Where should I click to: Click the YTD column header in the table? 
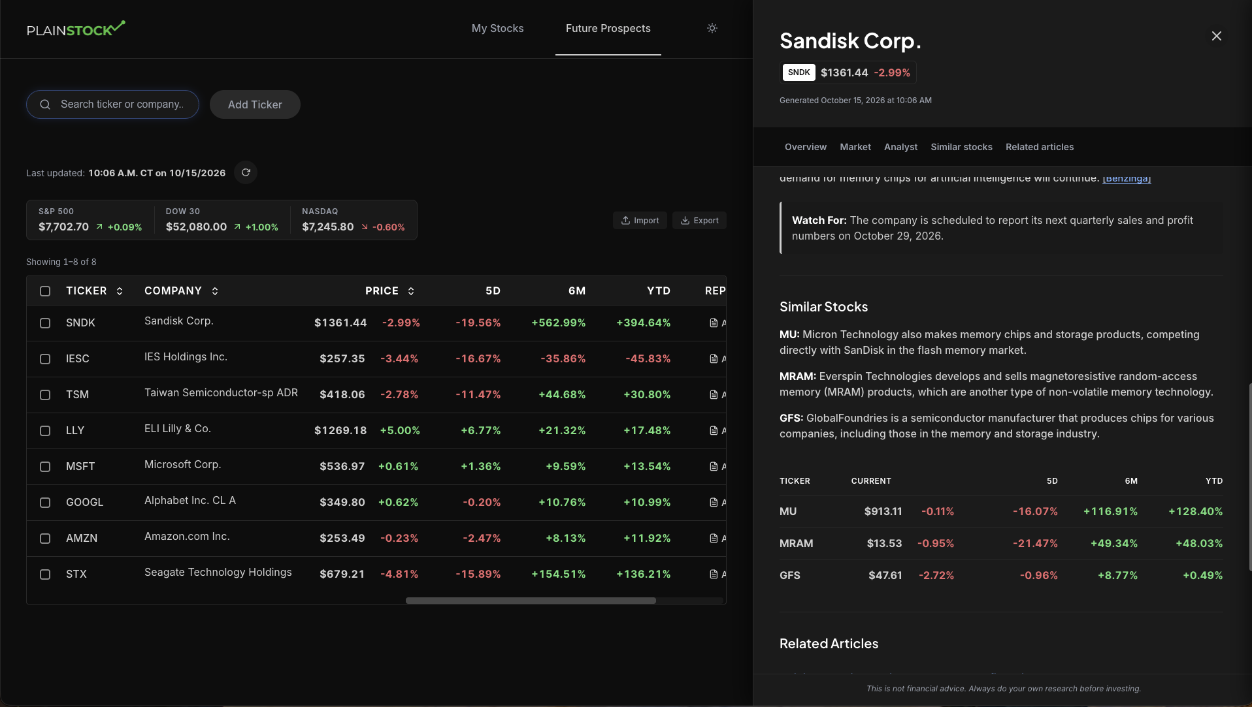[659, 291]
